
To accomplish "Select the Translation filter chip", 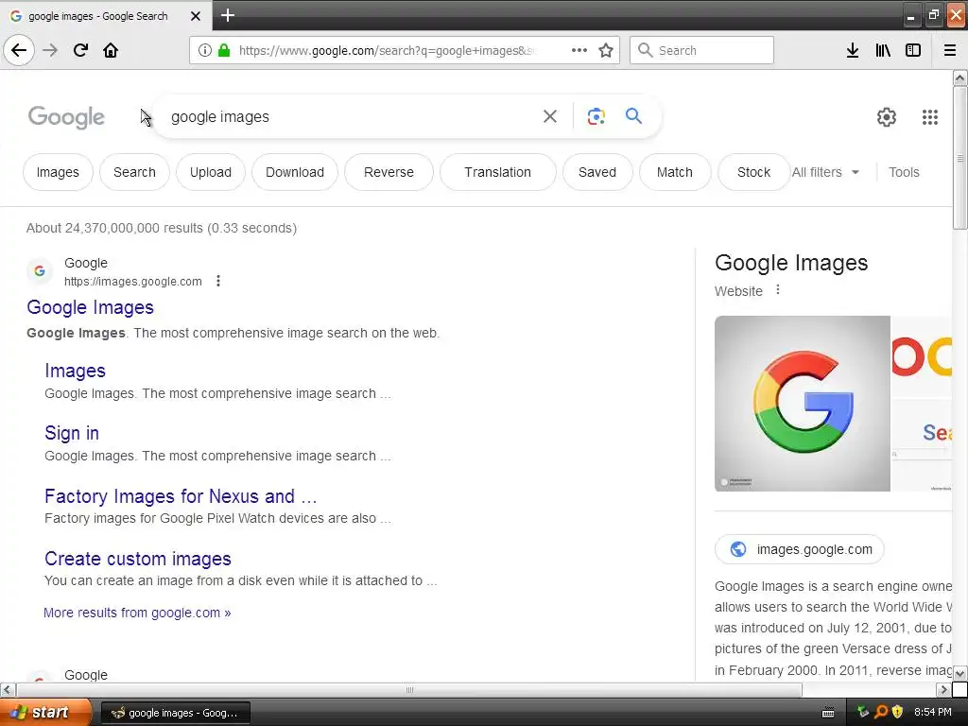I will 497,172.
